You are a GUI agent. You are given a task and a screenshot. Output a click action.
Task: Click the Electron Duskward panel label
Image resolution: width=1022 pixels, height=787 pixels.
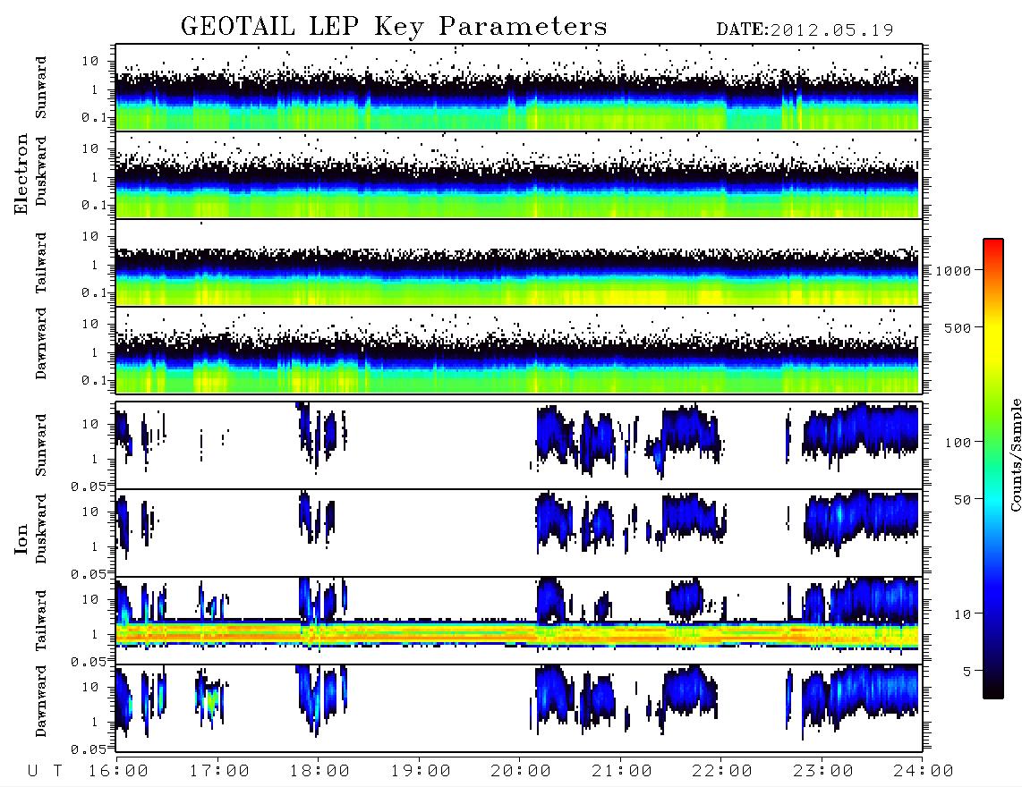[x=41, y=172]
